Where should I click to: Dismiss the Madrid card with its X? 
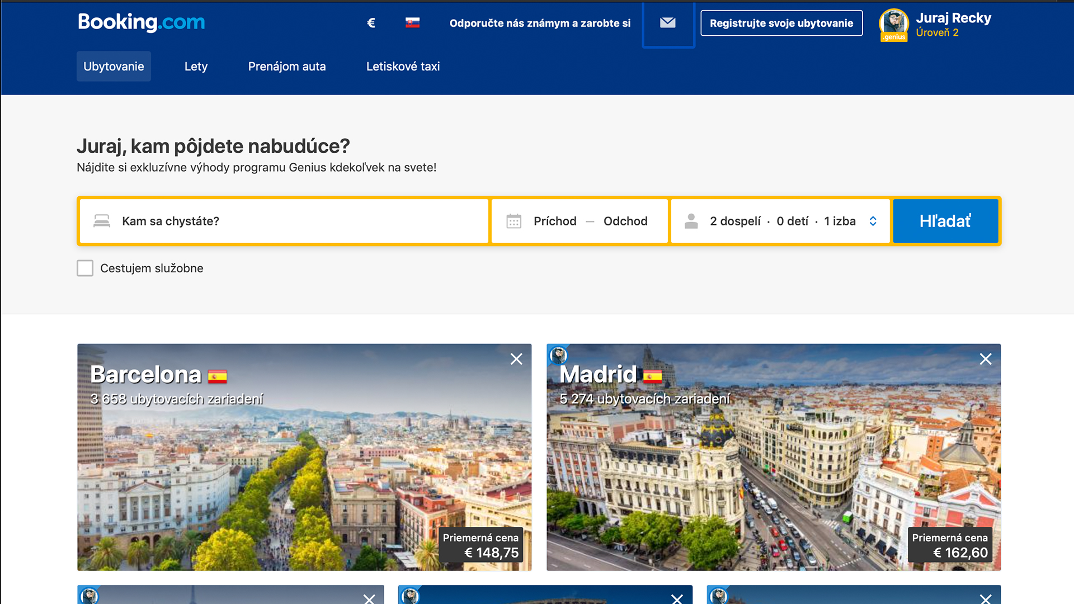coord(986,359)
